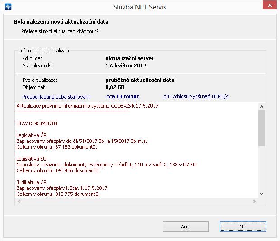Click the label 'Zdroj dat:'
The height and width of the screenshot is (241, 280).
[33, 58]
